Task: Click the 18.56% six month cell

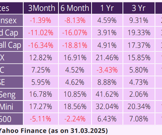Action: (75, 107)
